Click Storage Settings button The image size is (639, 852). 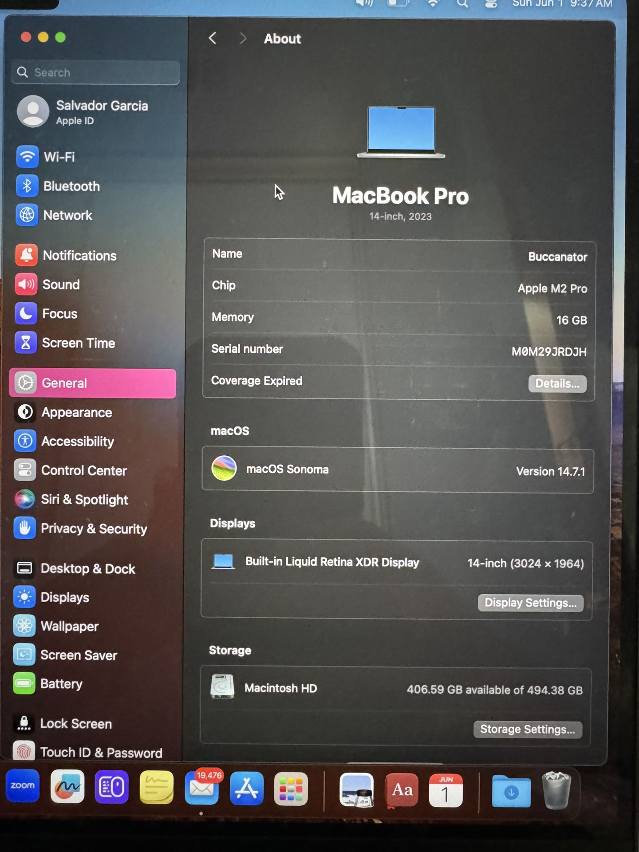(x=527, y=730)
